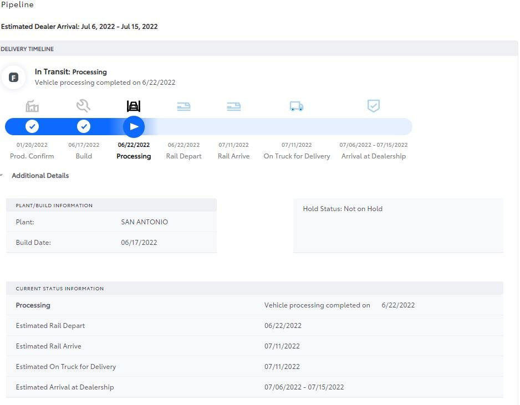The image size is (520, 405).
Task: Click the Build Date value 06/17/2022
Action: point(139,243)
